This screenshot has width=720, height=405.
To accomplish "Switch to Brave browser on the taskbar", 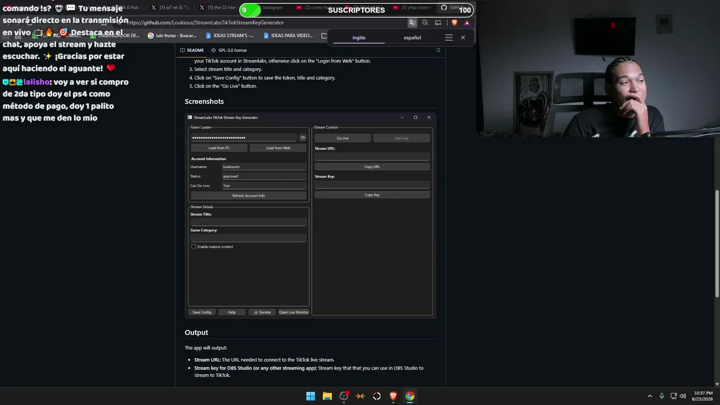I will pos(393,396).
